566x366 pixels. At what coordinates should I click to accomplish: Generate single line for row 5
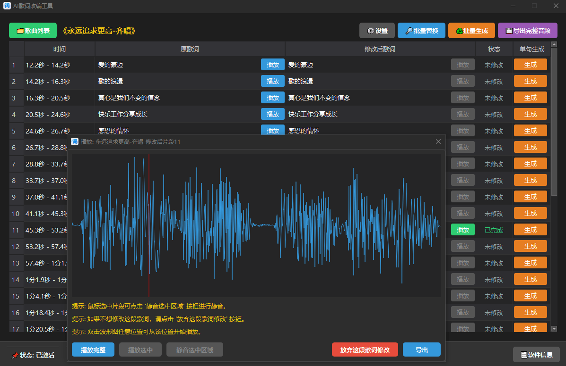(x=530, y=131)
